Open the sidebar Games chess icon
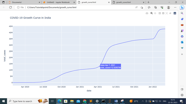 [182, 31]
